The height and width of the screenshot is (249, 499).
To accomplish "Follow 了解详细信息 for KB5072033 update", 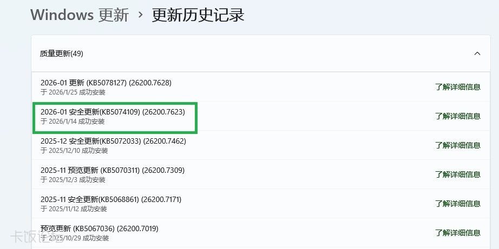I will [457, 145].
